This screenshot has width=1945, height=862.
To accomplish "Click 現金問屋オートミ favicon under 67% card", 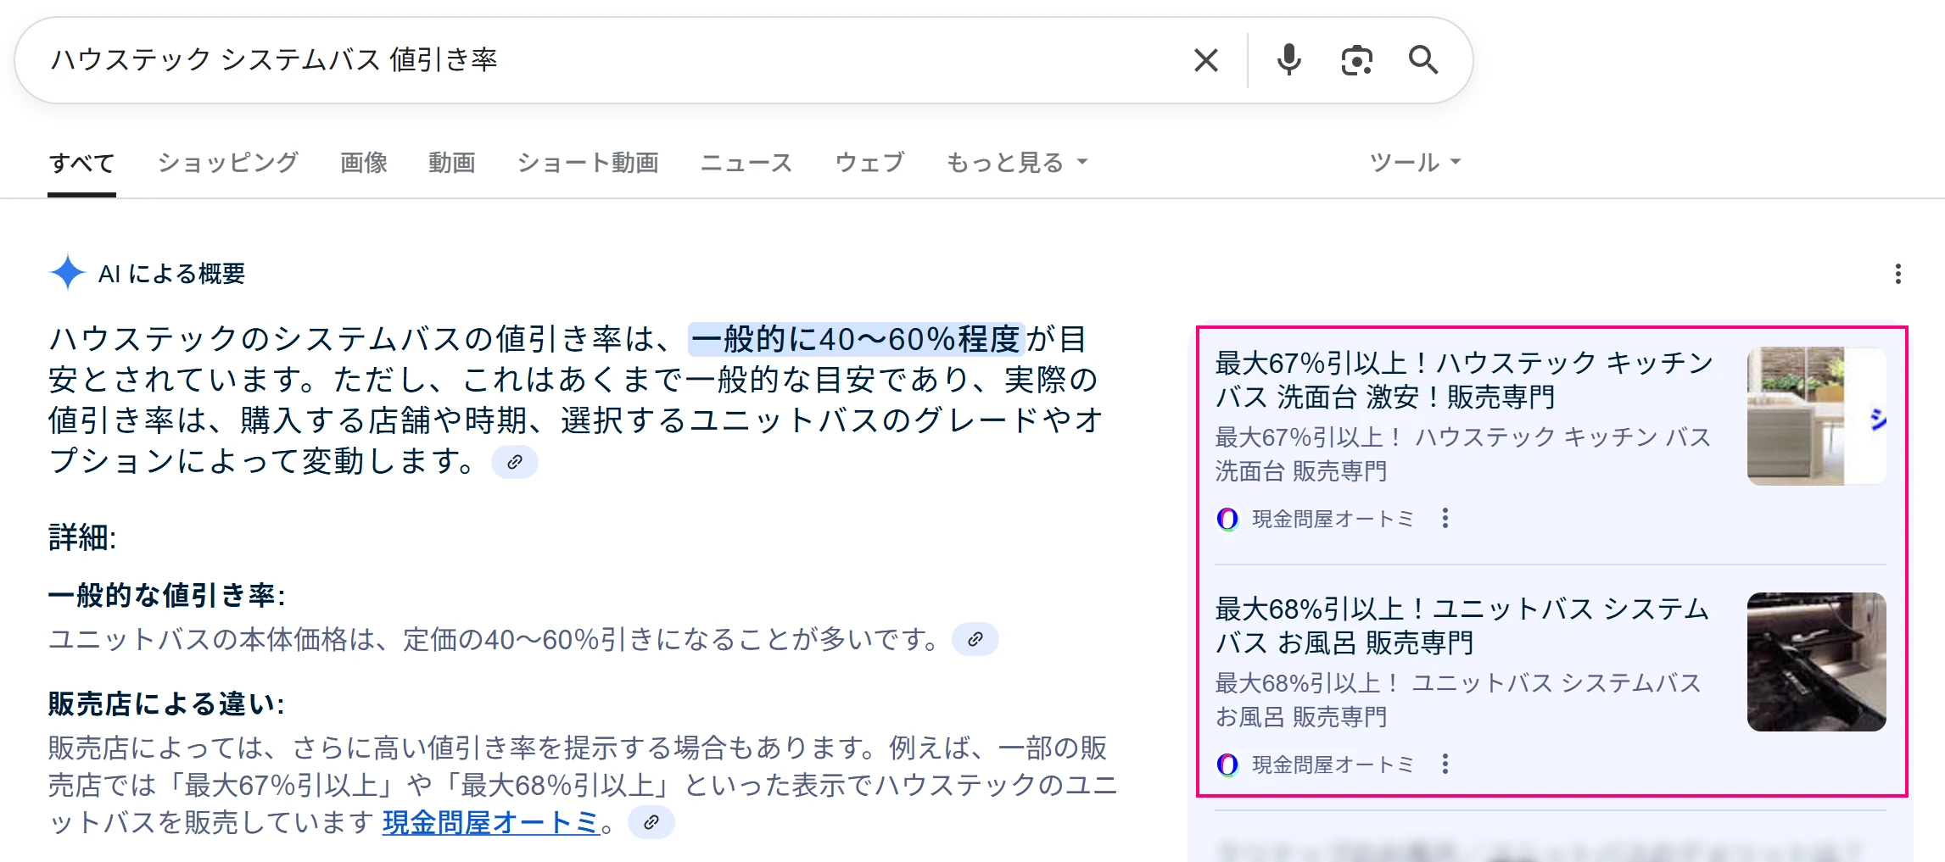I will pyautogui.click(x=1227, y=519).
